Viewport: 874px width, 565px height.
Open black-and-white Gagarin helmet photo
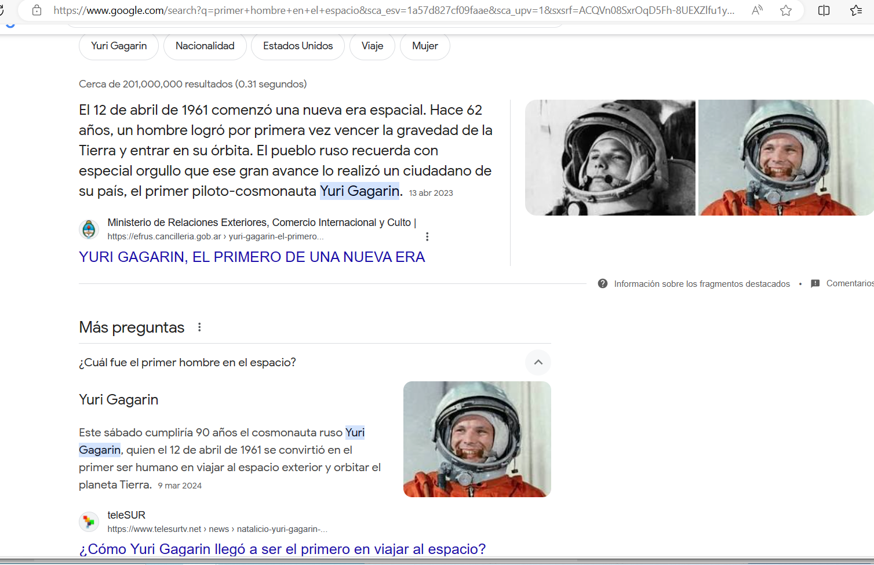pyautogui.click(x=610, y=158)
